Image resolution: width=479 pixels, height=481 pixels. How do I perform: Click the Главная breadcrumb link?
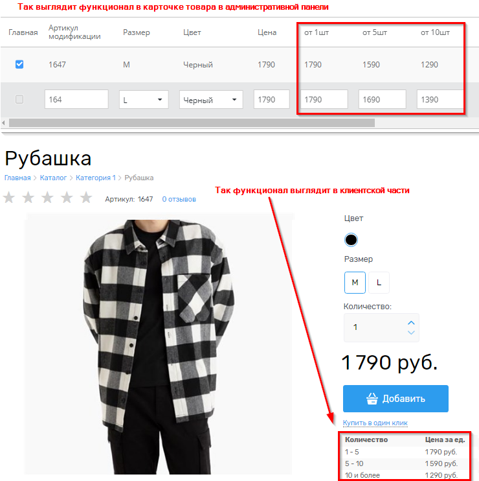(17, 178)
